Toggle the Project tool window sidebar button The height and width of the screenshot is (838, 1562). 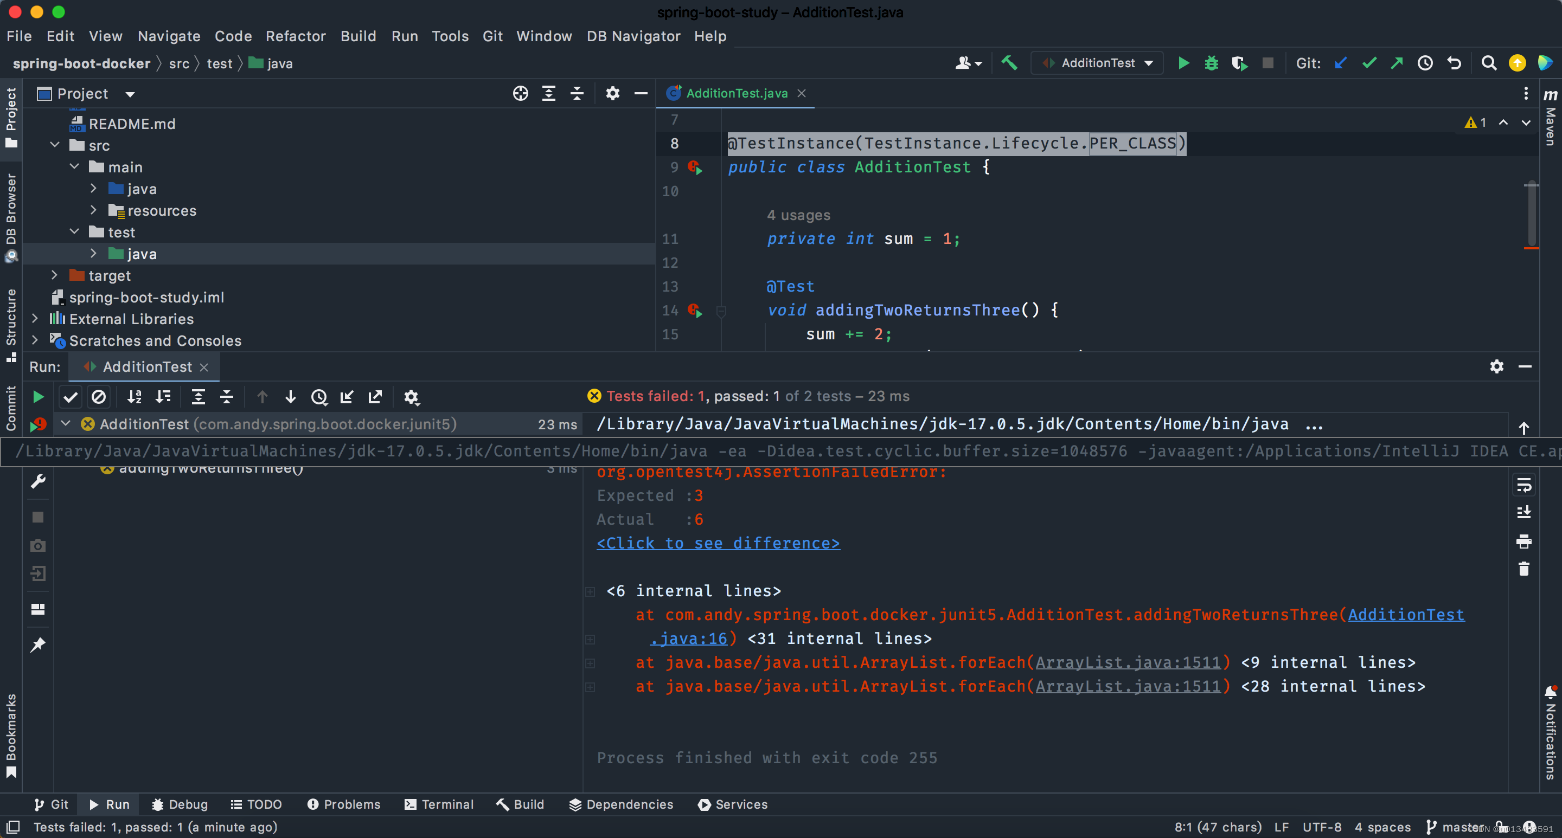[x=11, y=118]
